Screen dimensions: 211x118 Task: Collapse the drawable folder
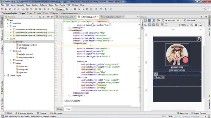11,42
